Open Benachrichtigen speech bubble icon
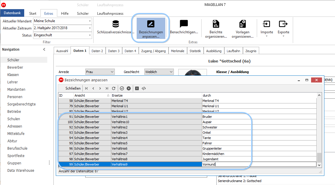This screenshot has height=185, width=335. (x=184, y=24)
